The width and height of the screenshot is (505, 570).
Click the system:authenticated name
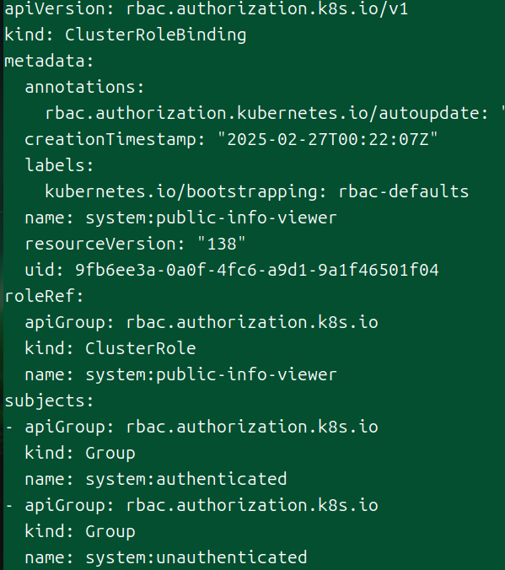coord(185,479)
